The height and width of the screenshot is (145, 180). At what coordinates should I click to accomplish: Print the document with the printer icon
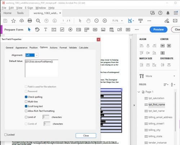pos(30,21)
